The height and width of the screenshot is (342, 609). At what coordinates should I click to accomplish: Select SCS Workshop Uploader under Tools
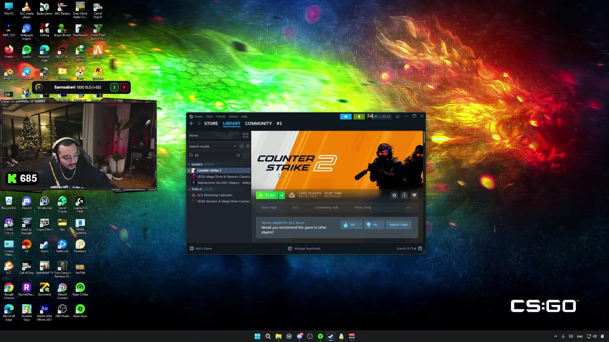[x=219, y=195]
